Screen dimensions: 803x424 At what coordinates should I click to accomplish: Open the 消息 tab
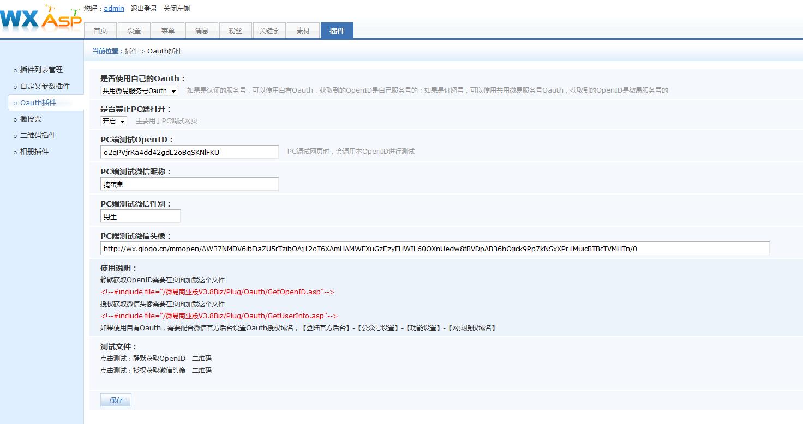coord(202,31)
